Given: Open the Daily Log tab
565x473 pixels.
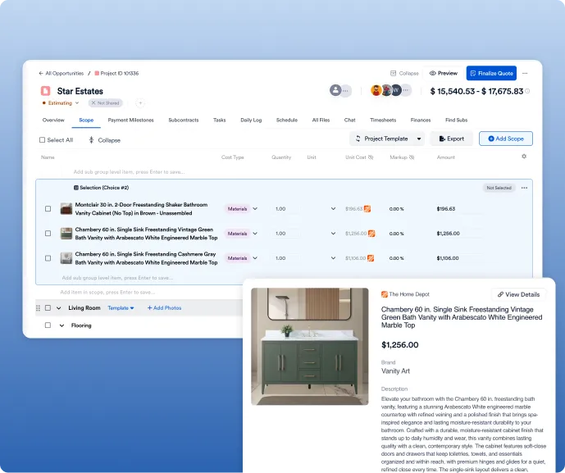Looking at the screenshot, I should pyautogui.click(x=251, y=120).
